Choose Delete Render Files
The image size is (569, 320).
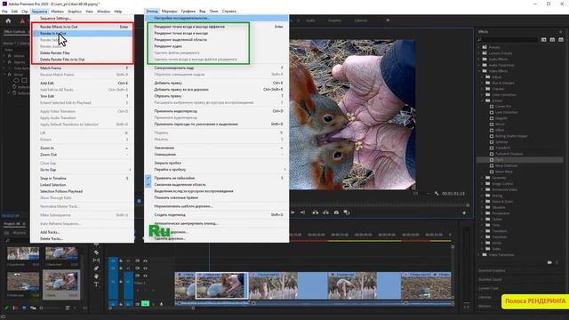82,53
